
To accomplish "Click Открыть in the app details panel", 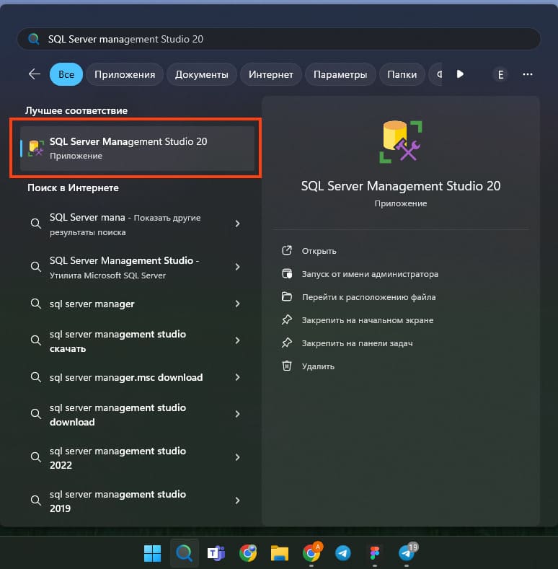I will point(319,251).
